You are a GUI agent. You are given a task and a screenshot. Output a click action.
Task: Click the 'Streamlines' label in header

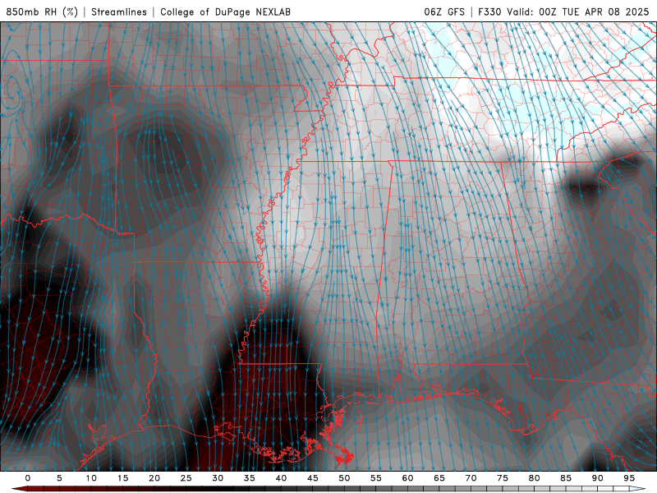[119, 12]
